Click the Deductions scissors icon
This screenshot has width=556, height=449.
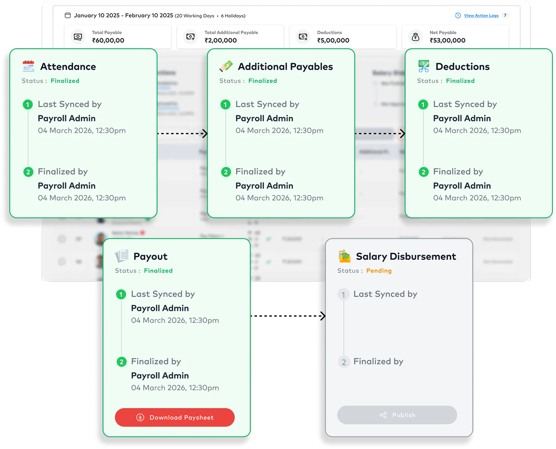423,66
